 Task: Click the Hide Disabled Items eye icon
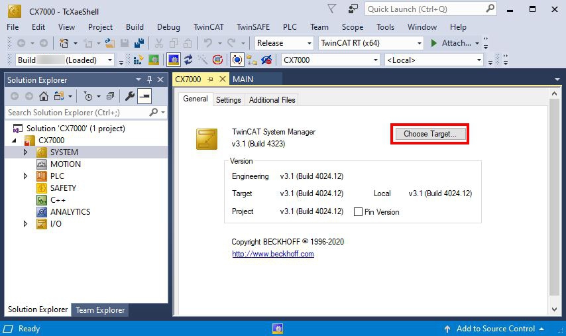click(266, 60)
